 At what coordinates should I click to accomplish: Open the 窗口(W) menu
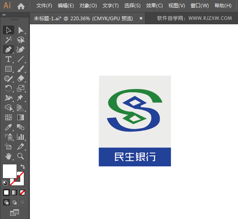[200, 6]
